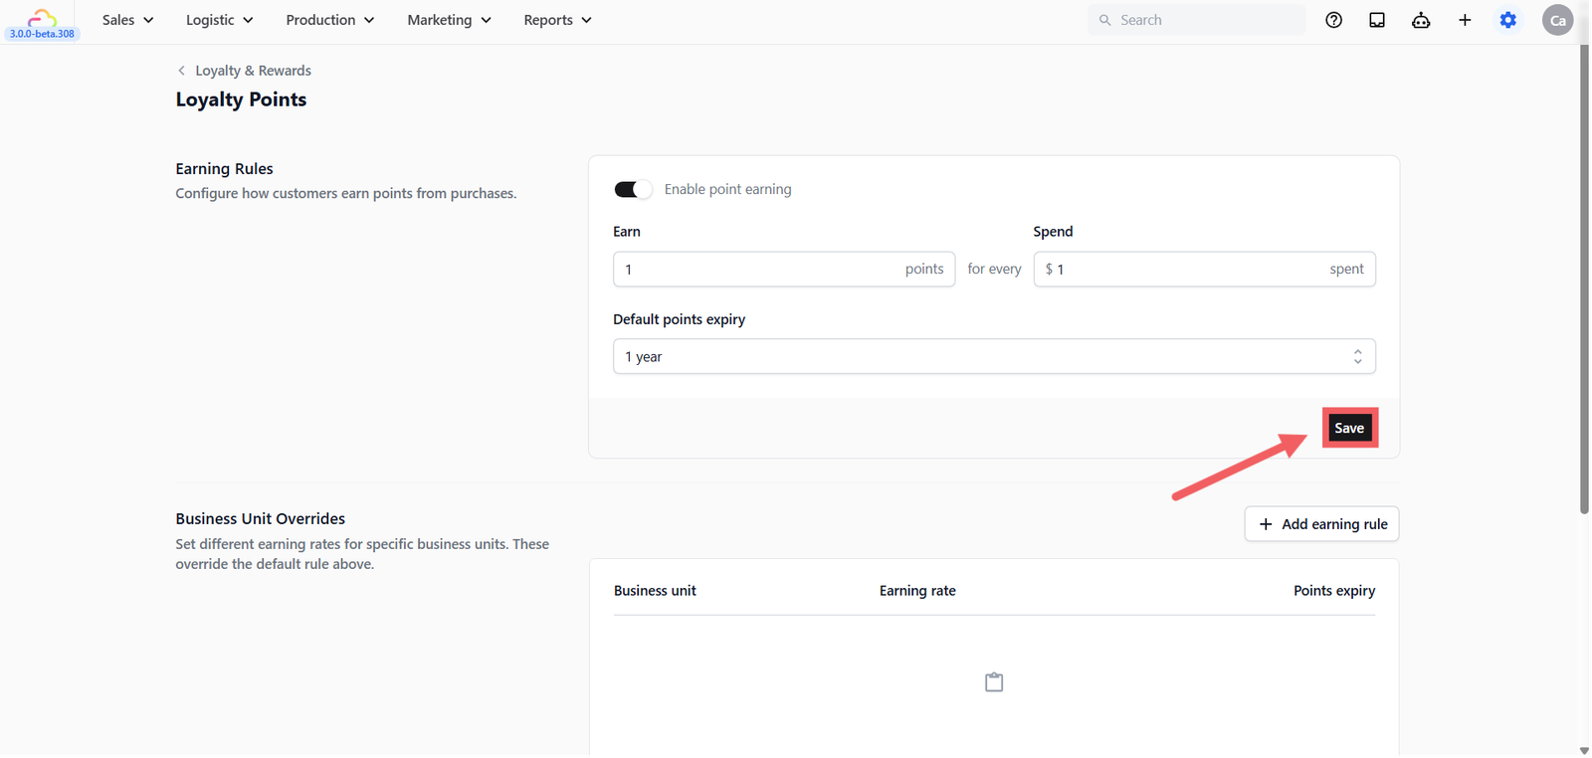Save the earning rules
Viewport: 1592px width, 758px height.
[x=1349, y=428]
